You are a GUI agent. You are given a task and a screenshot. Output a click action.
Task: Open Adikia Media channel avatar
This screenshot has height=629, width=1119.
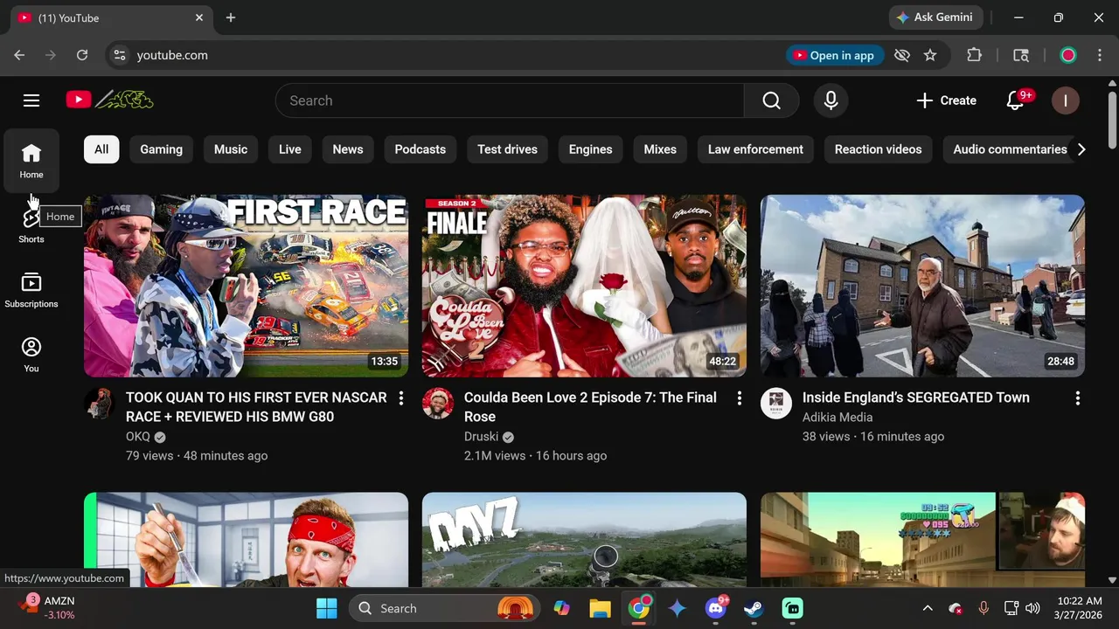point(776,404)
